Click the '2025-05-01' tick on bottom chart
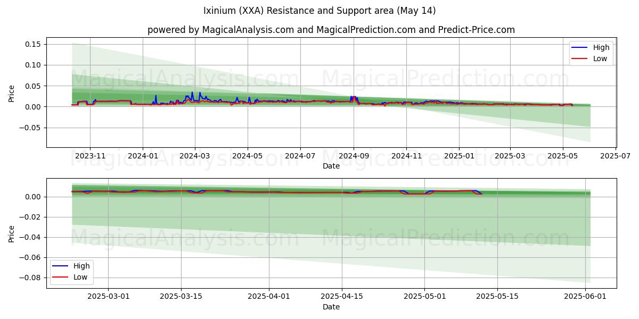Viewport: 639px width, 319px height. [425, 297]
